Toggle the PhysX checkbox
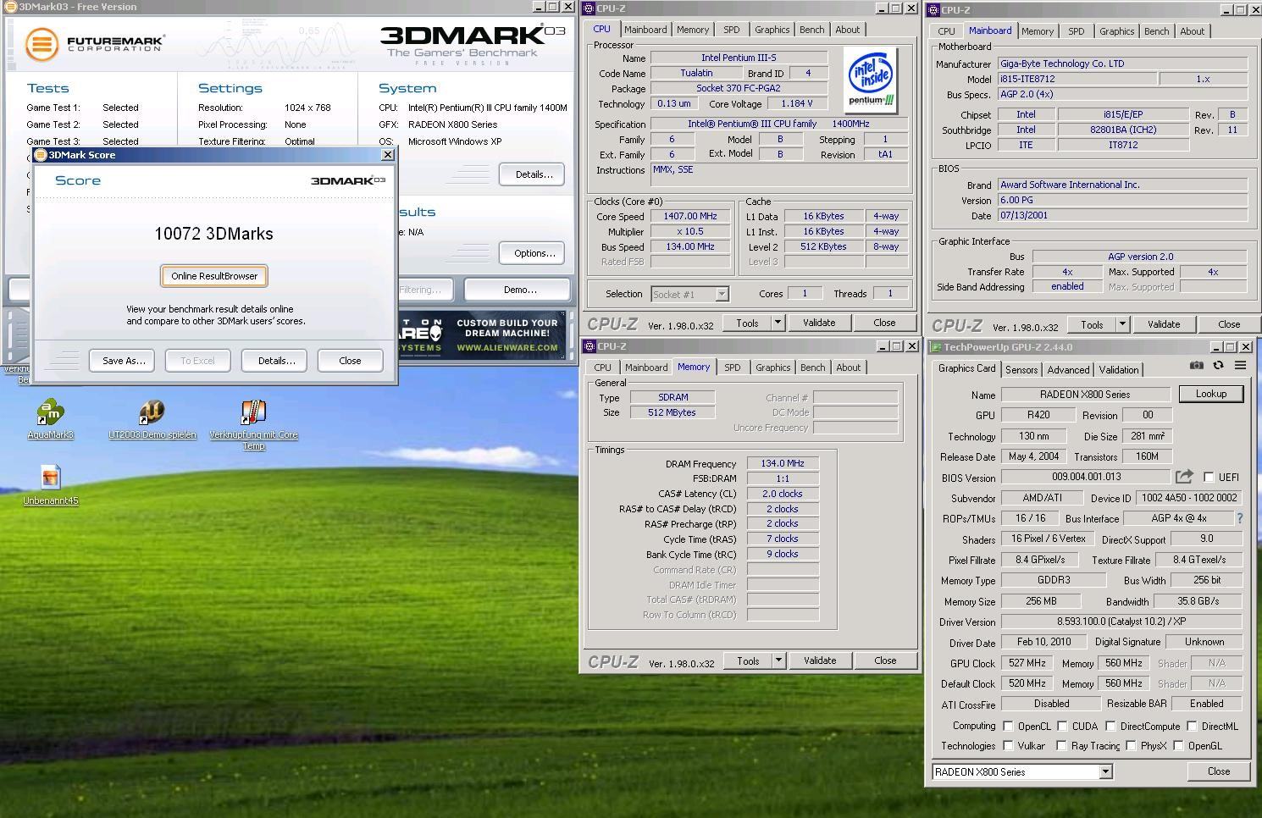This screenshot has width=1262, height=818. point(1131,745)
